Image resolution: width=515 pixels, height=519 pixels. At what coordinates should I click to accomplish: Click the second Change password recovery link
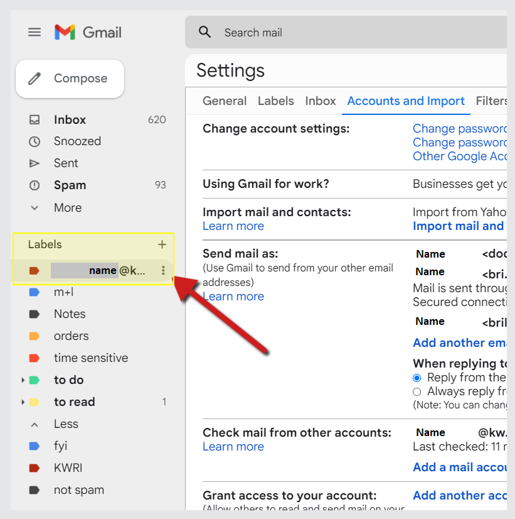click(460, 143)
